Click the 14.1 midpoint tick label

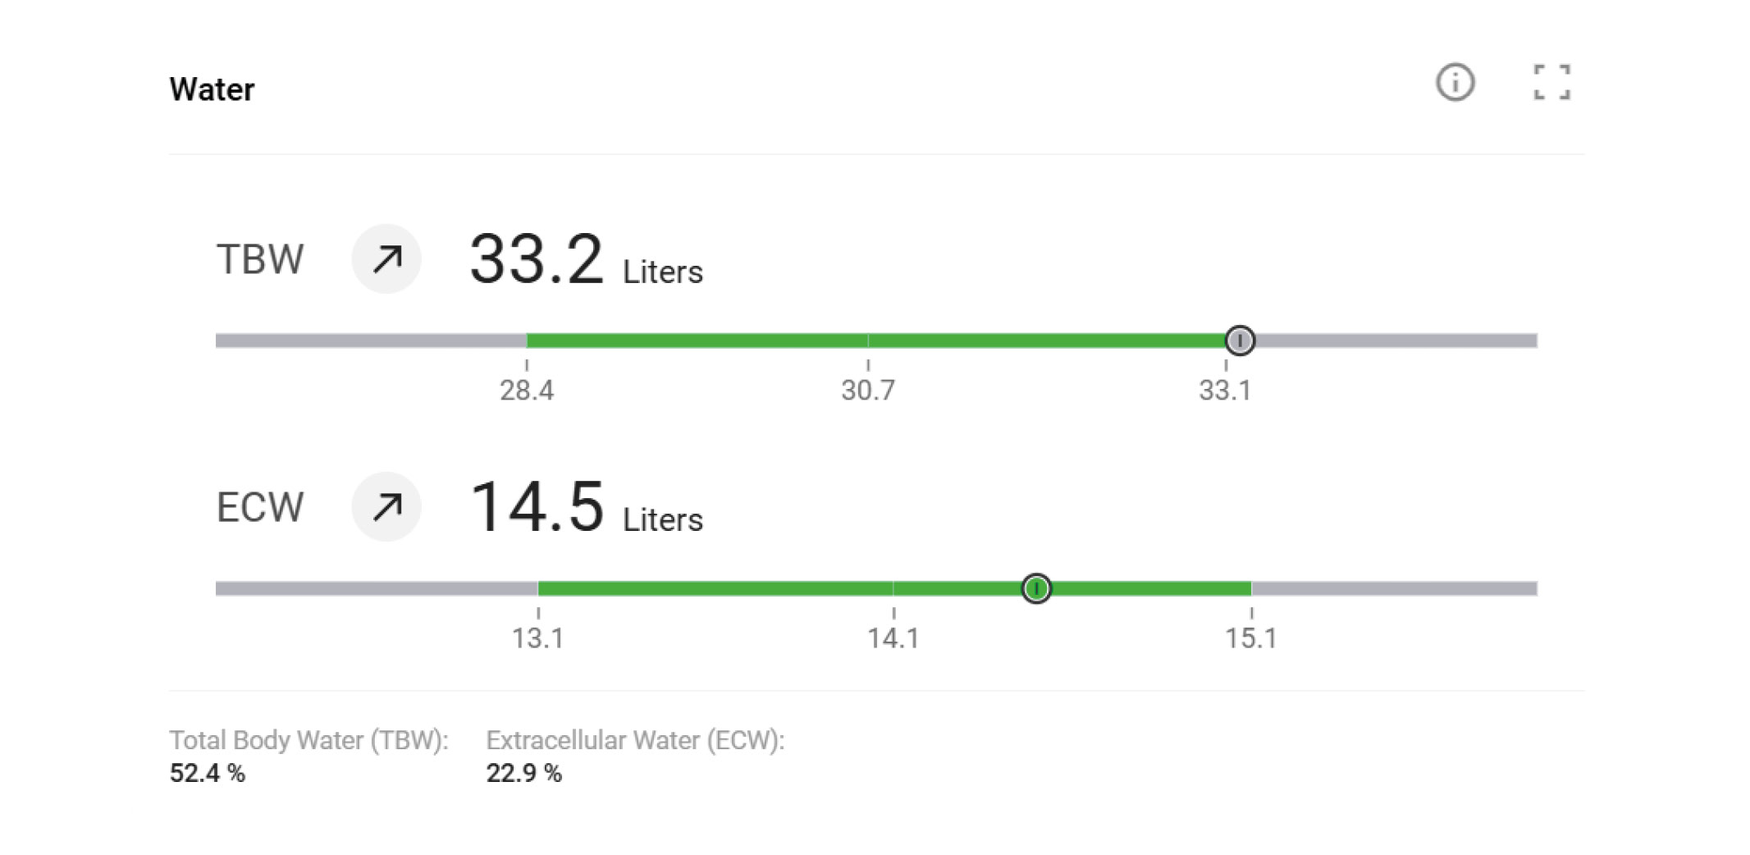pos(893,638)
